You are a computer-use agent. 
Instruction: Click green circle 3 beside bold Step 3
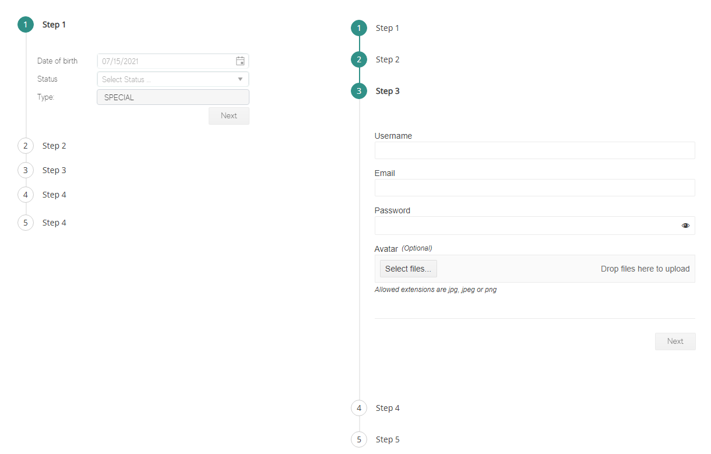tap(359, 91)
